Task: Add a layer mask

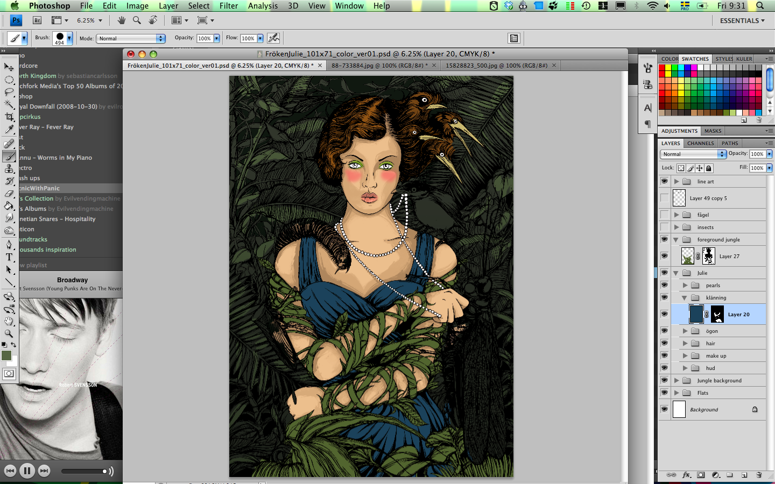Action: (x=701, y=475)
